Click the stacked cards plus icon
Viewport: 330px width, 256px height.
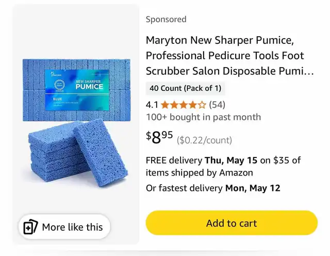tap(30, 227)
